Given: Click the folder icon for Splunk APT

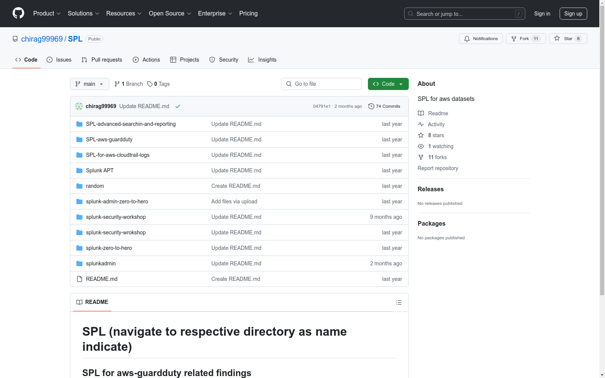Looking at the screenshot, I should click(x=79, y=170).
